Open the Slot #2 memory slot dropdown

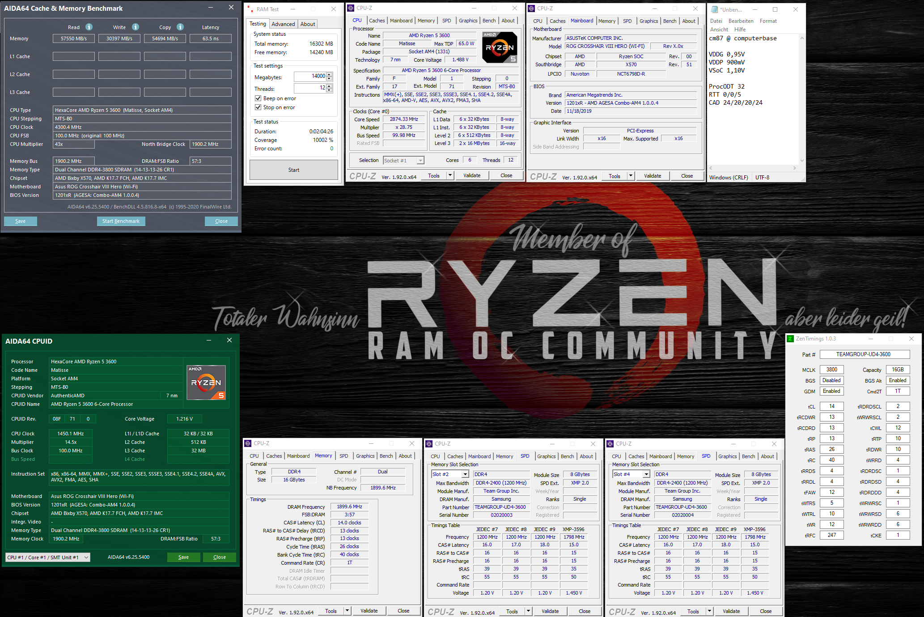point(465,474)
